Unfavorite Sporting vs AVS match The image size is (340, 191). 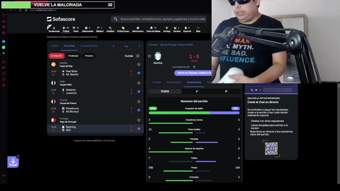[x=139, y=129]
